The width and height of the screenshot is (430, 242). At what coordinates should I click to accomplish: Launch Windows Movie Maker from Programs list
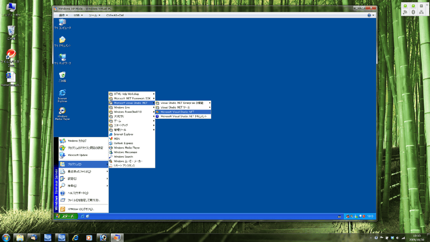point(132,161)
